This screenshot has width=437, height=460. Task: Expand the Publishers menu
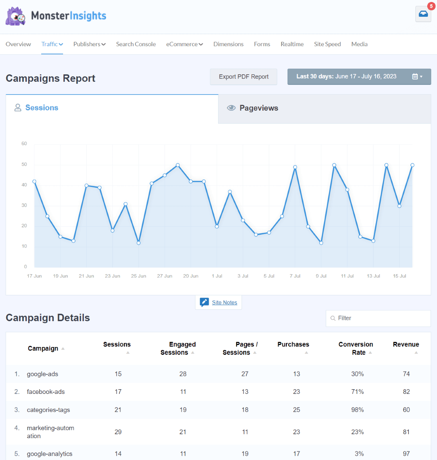click(89, 44)
